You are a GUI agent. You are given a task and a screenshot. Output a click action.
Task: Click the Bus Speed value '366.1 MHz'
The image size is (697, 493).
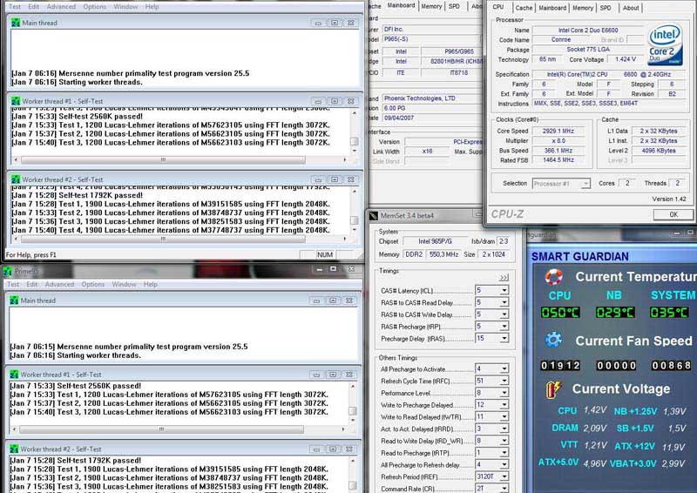tap(558, 151)
